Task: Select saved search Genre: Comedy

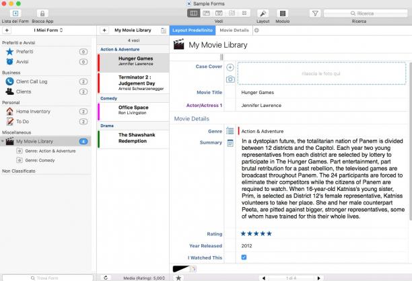Action: tap(40, 160)
